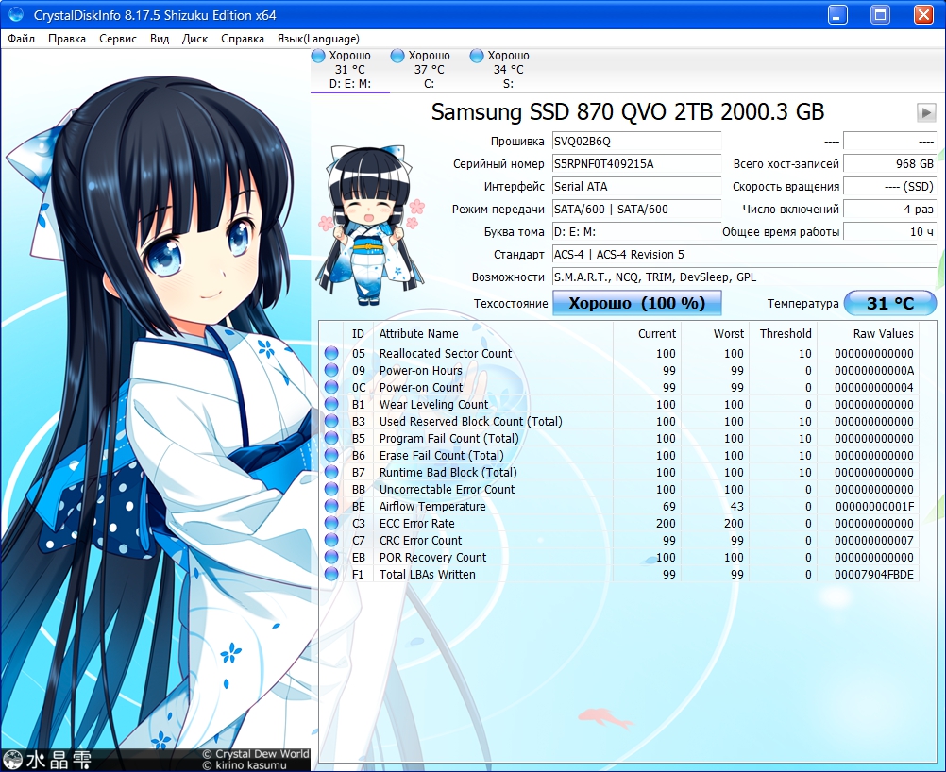The height and width of the screenshot is (772, 946).
Task: Switch to the S: disk at 34 °C
Action: (x=508, y=70)
